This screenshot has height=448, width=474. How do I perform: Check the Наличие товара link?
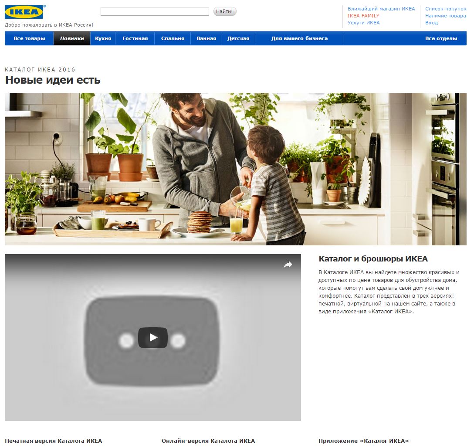(445, 16)
